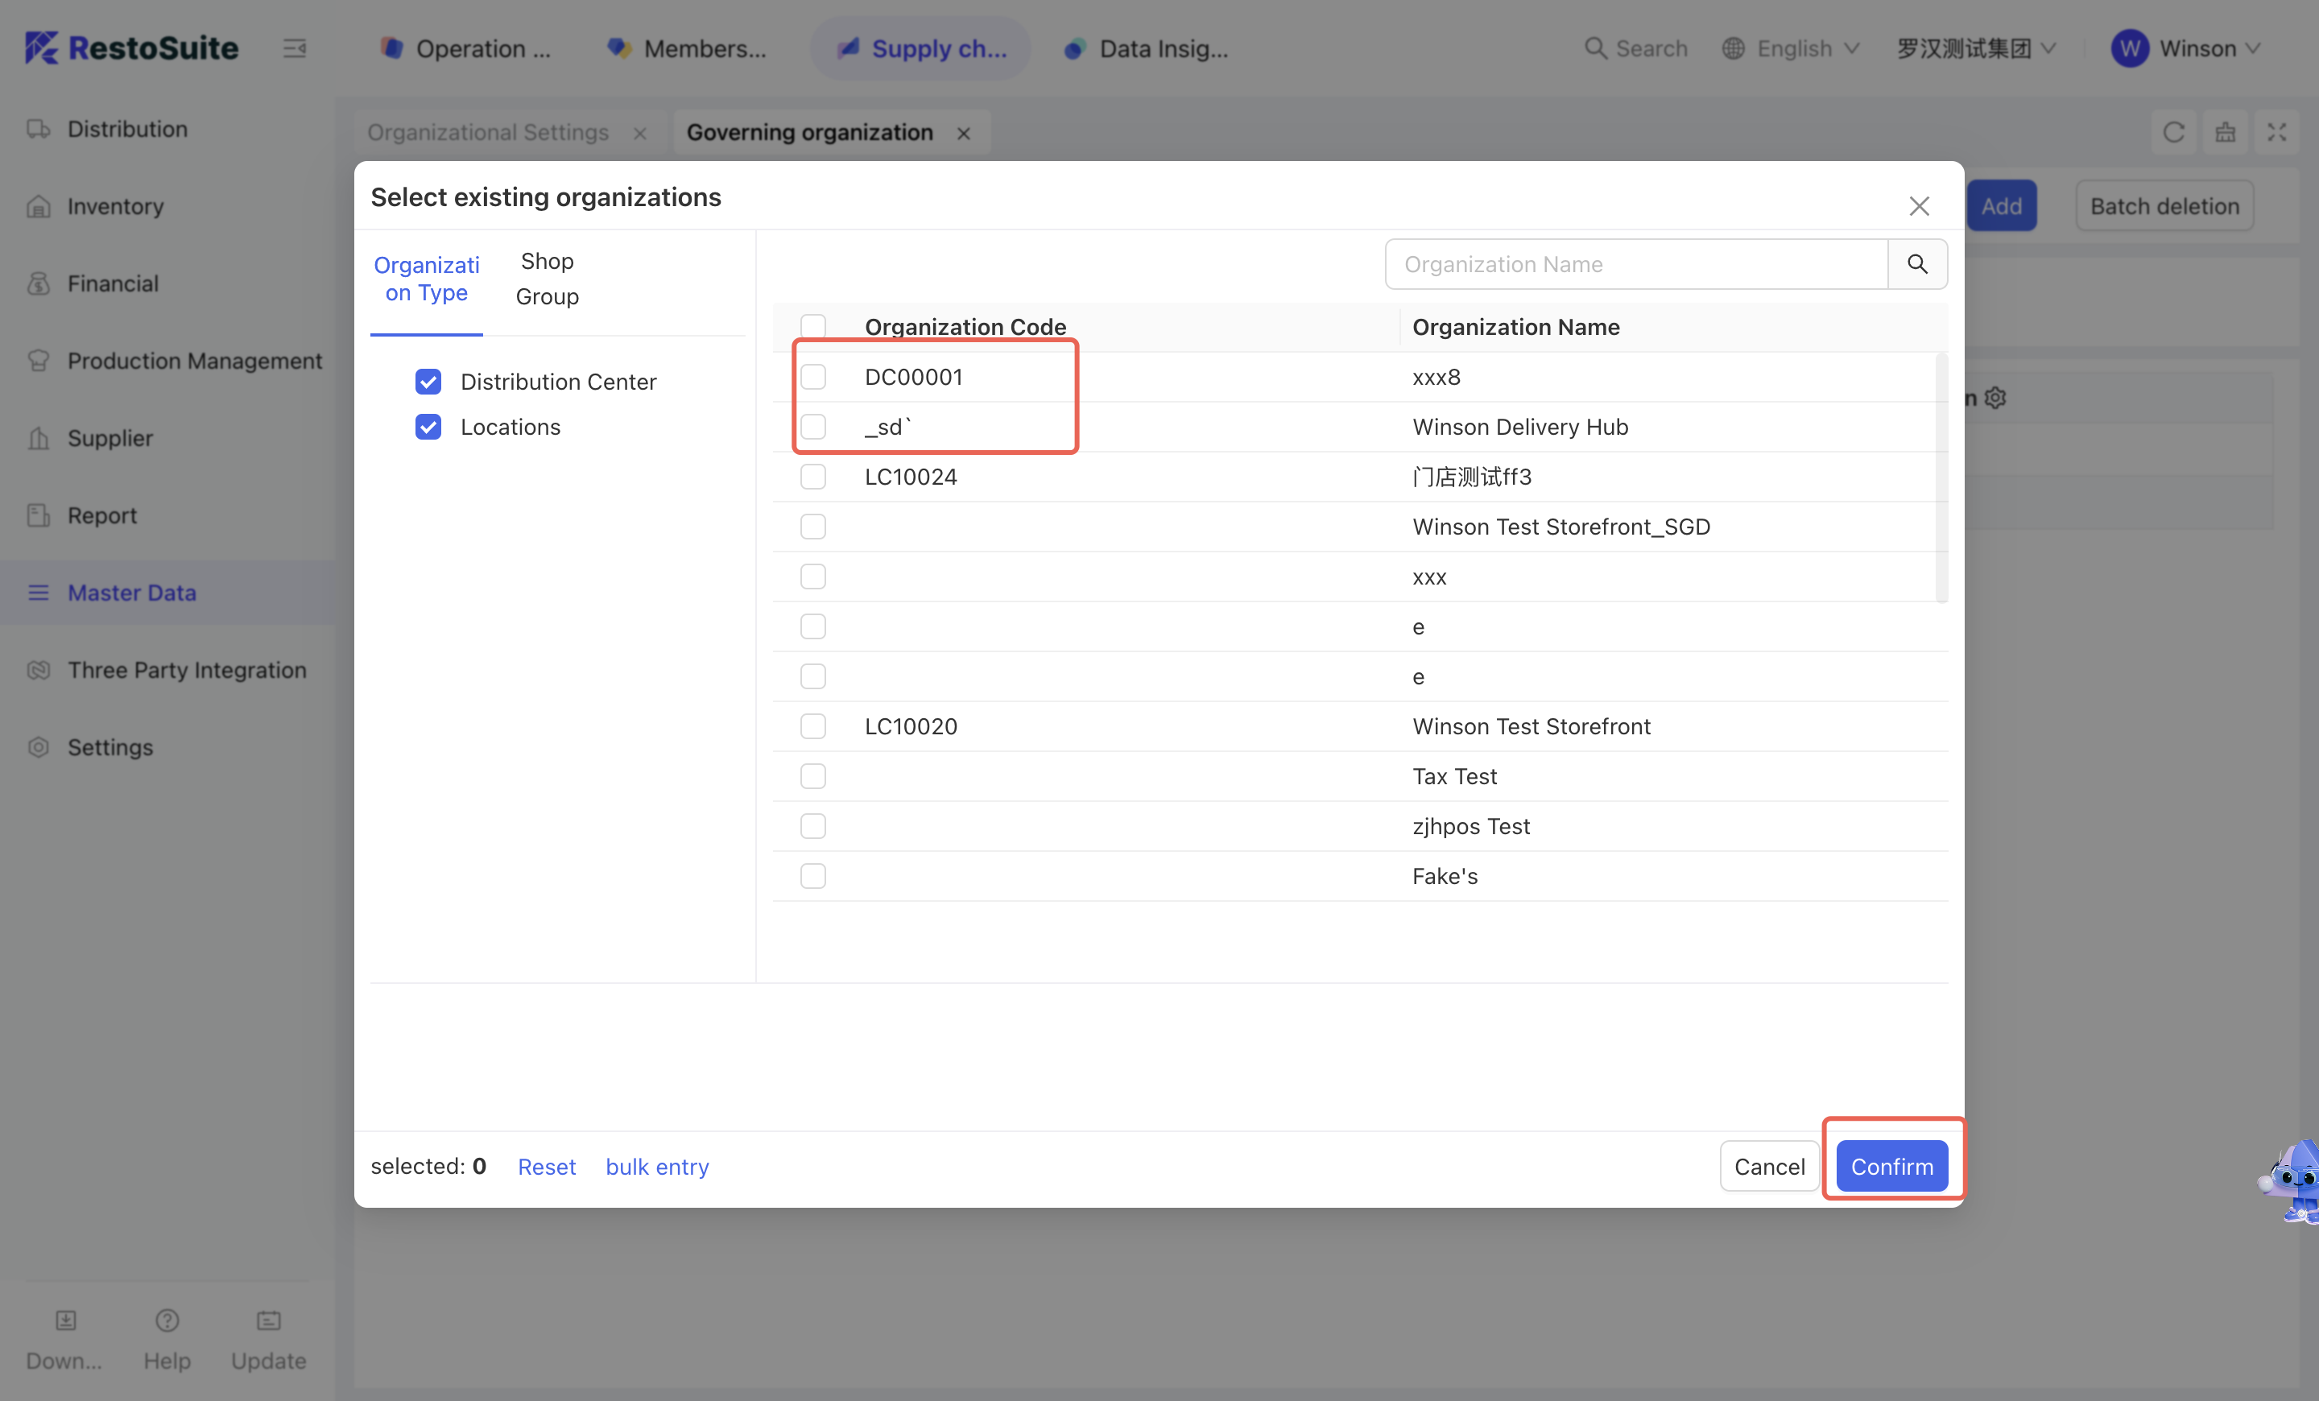
Task: Check the select-all header checkbox
Action: point(812,326)
